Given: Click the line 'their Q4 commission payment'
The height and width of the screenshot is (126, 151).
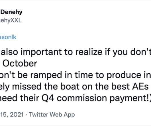Looking at the screenshot, I should 75,98.
